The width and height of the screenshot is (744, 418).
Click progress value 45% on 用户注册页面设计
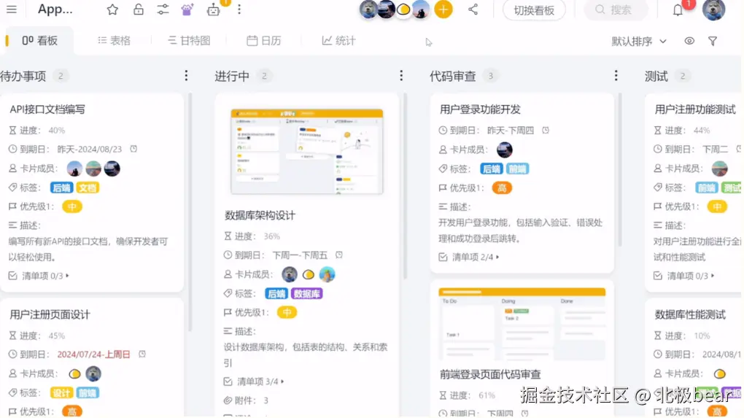coord(56,336)
